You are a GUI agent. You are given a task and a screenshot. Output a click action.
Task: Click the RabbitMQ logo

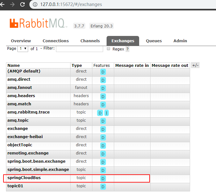coord(38,24)
